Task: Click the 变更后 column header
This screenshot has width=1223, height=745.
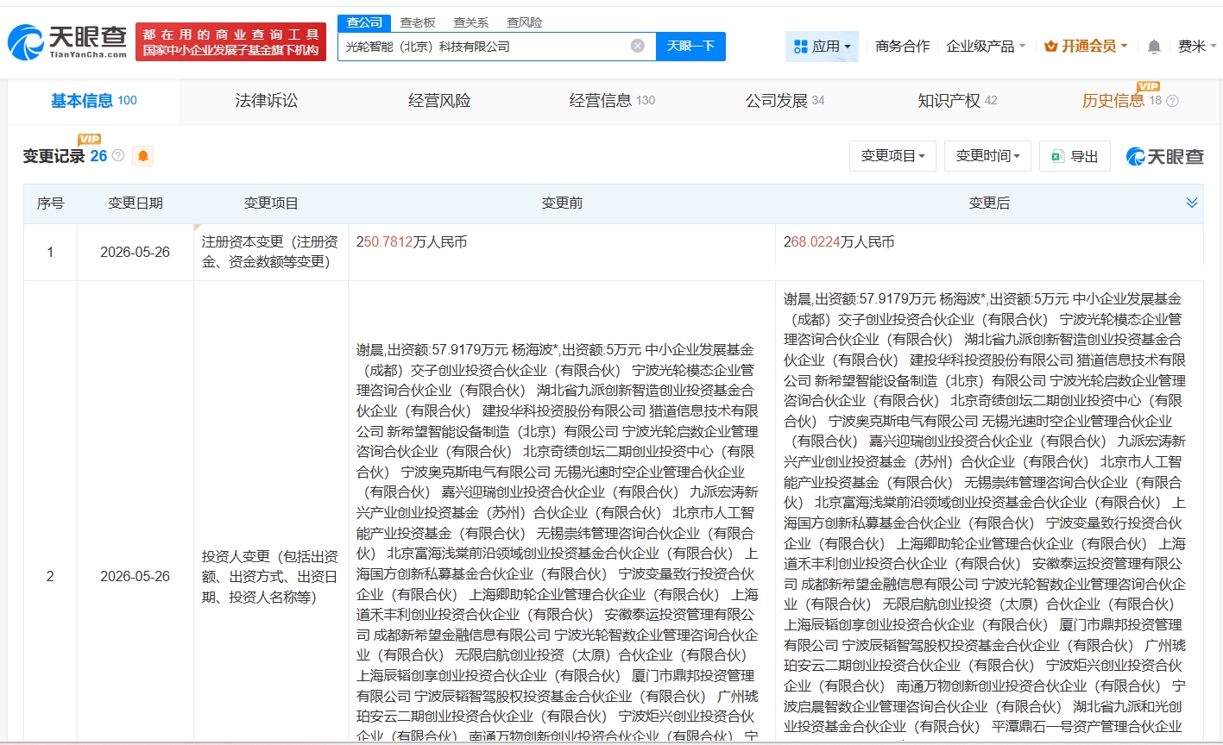Action: [989, 203]
